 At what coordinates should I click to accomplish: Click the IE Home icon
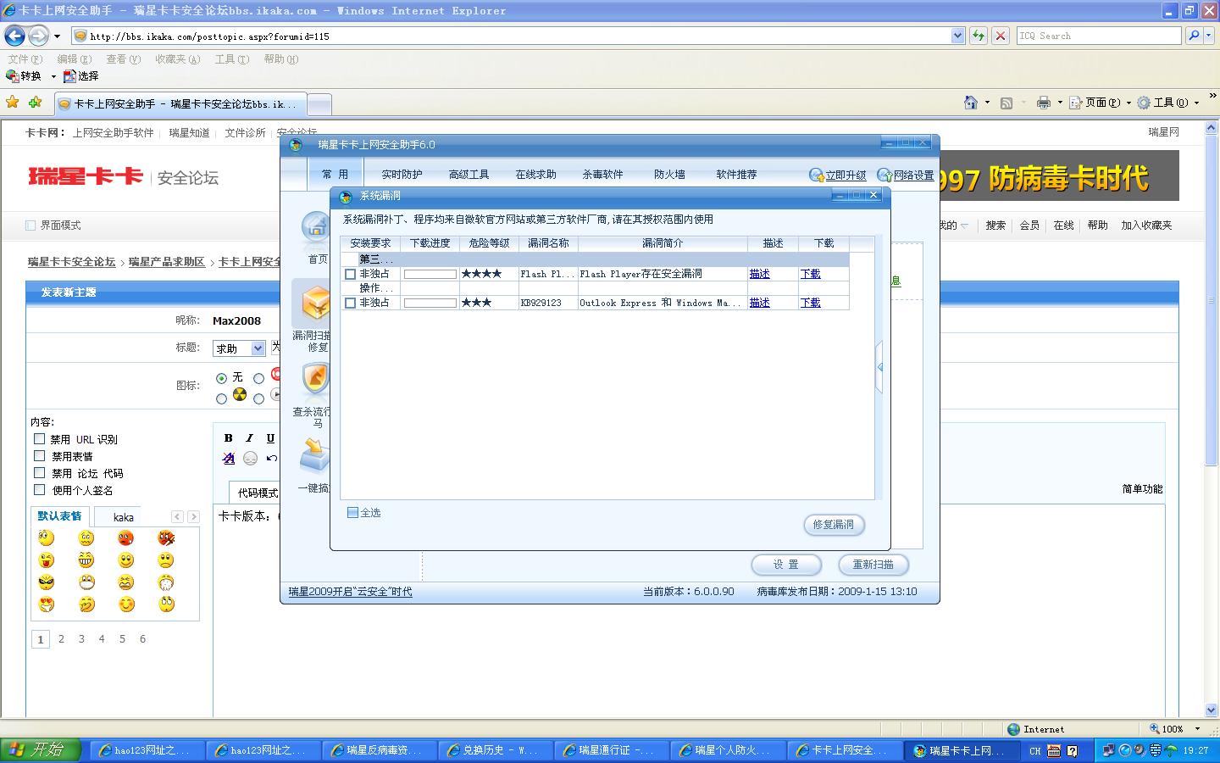click(971, 103)
